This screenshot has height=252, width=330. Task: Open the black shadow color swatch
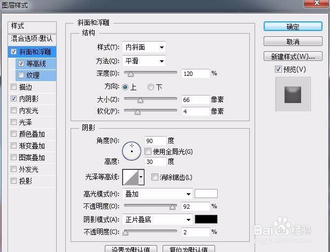coord(206,219)
